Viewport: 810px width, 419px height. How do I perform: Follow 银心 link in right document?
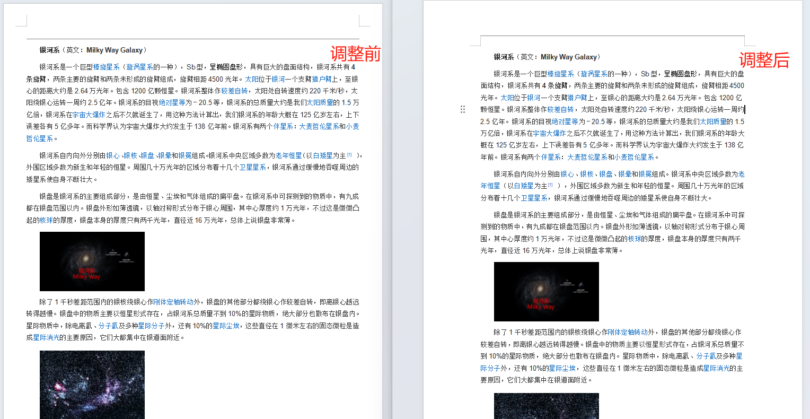click(567, 174)
